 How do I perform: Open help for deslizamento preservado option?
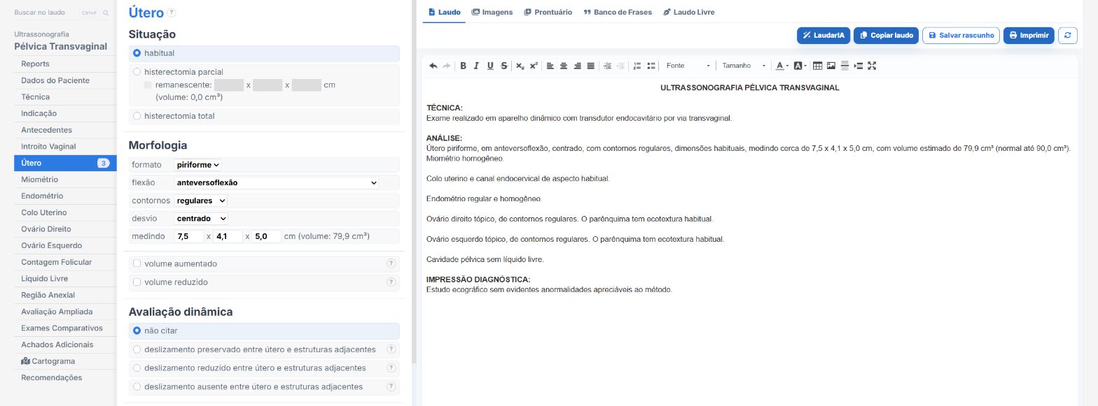(x=391, y=349)
